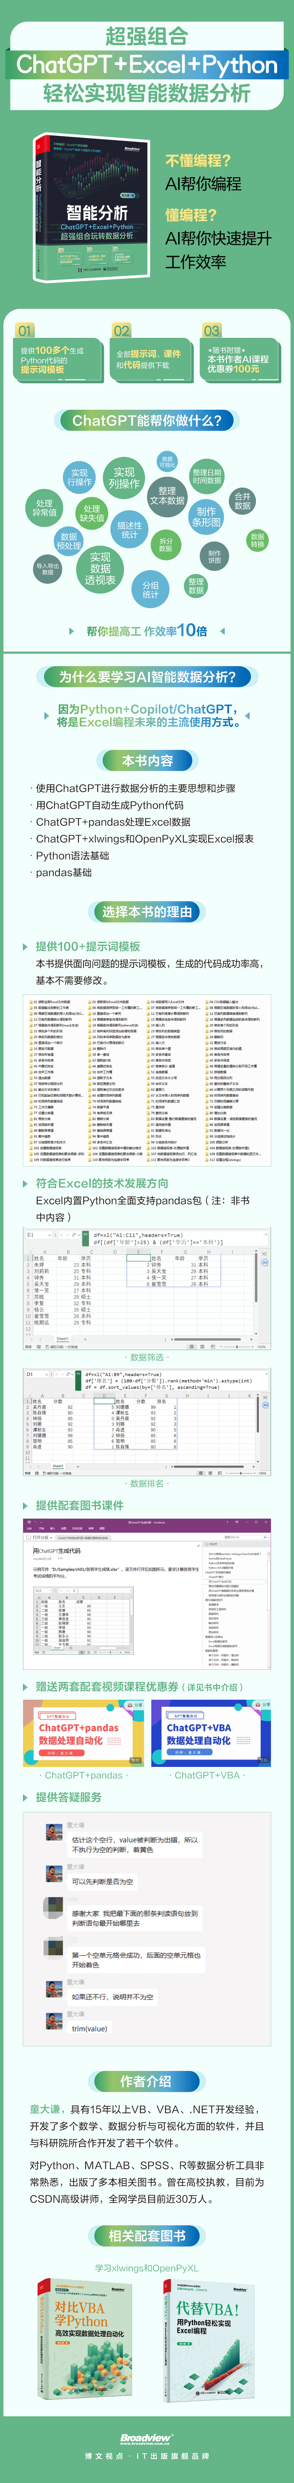Open the OneNote 课件 screenshot
This screenshot has height=2483, width=294.
click(147, 1594)
